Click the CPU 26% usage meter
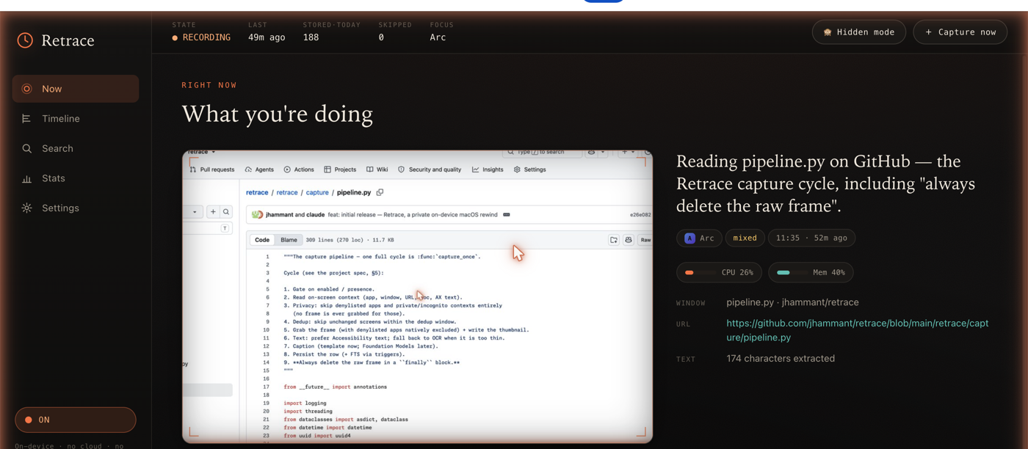The image size is (1028, 449). (x=720, y=272)
